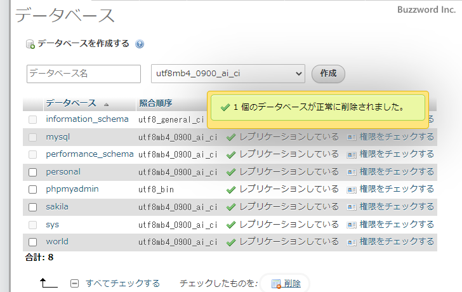This screenshot has height=292, width=462.
Task: Toggle the すべてチェックする checkbox
Action: (74, 284)
